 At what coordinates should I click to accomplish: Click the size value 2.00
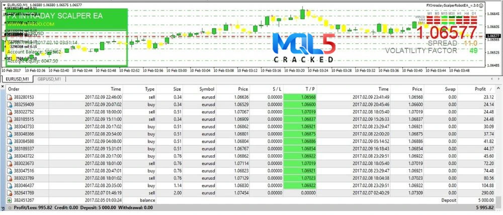click(177, 193)
